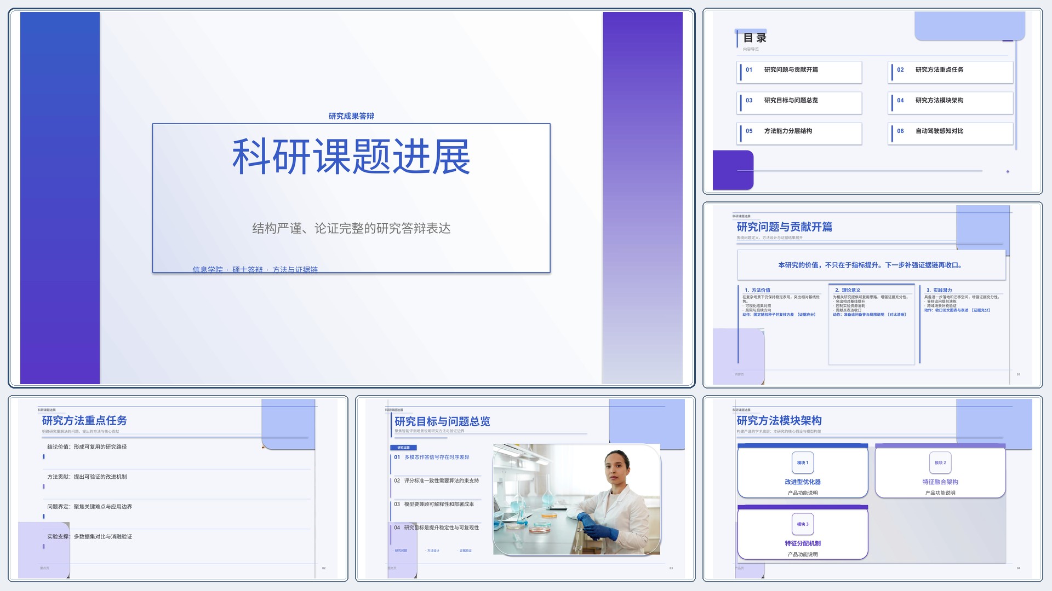
Task: Click contents entry 03 研究目标与问题总览
Action: click(799, 103)
